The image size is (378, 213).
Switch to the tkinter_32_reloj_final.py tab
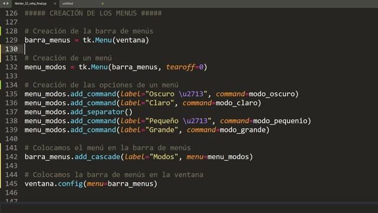click(31, 4)
